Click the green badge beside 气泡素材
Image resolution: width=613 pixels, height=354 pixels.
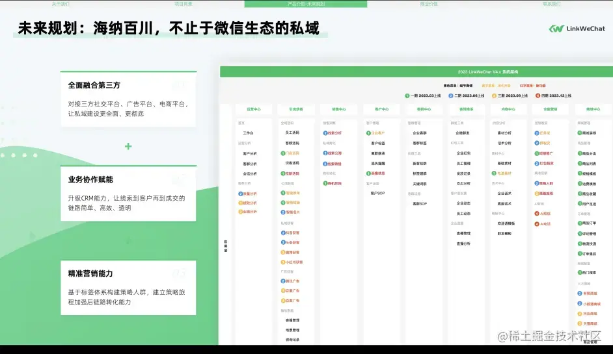[x=494, y=173]
